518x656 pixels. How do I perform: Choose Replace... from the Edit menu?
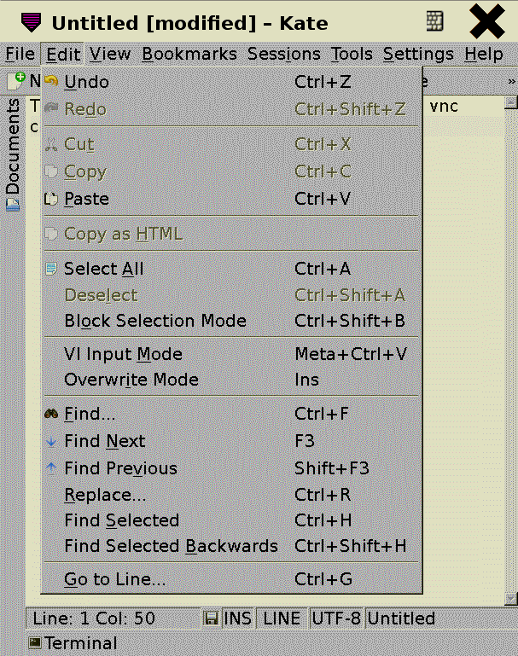pyautogui.click(x=106, y=495)
